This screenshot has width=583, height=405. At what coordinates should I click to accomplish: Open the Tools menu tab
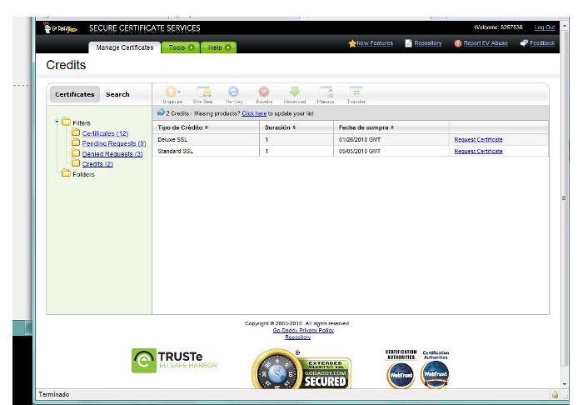180,47
